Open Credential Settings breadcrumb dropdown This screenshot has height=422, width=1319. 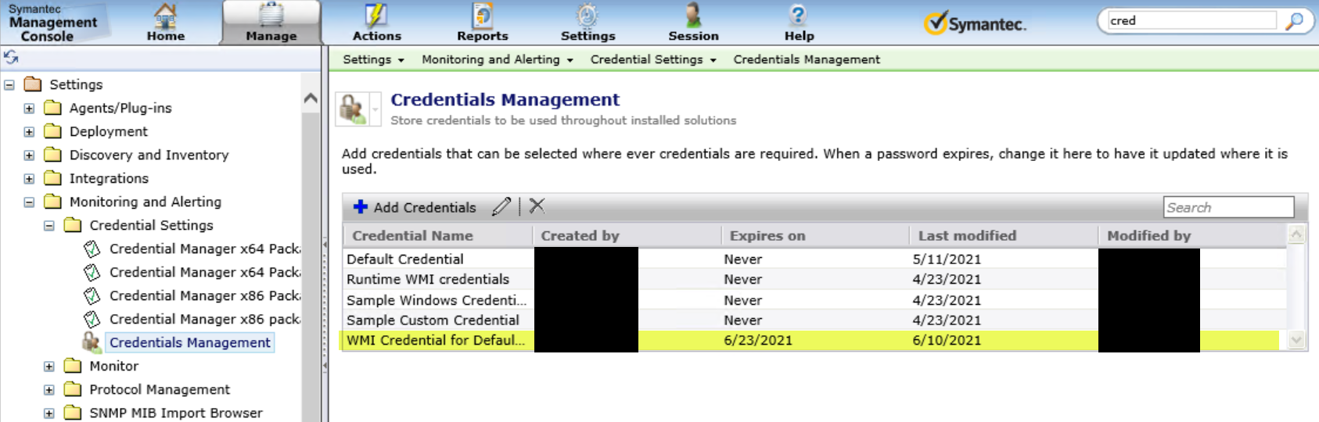(x=653, y=59)
